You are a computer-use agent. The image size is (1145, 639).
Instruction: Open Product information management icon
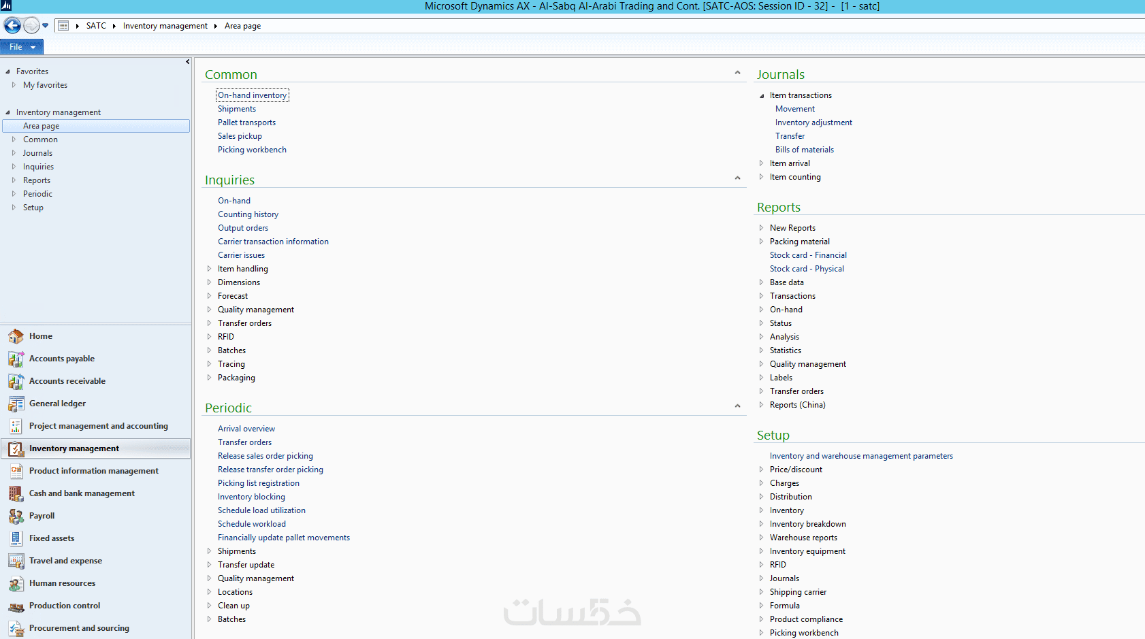tap(16, 471)
